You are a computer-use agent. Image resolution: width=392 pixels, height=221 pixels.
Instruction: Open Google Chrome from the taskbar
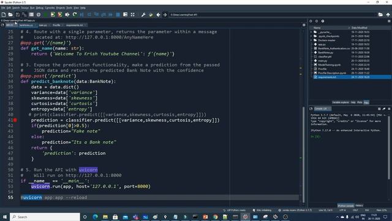pos(215,217)
